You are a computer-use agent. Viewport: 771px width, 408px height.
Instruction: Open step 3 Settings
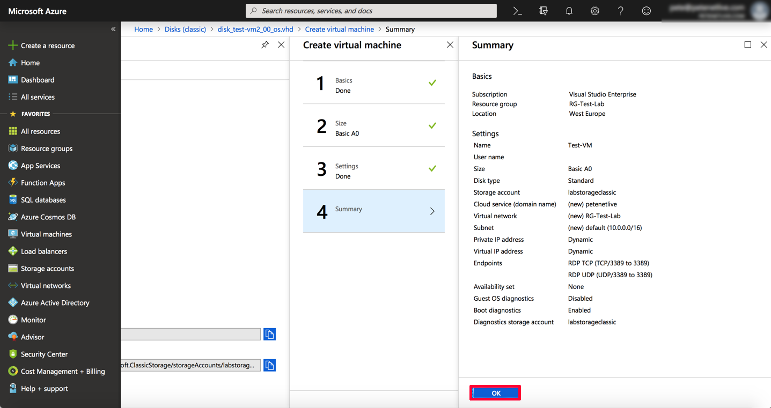click(x=374, y=168)
